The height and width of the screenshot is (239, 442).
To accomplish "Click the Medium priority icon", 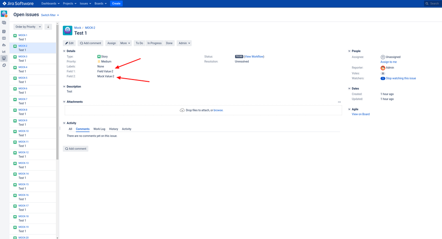I will 99,61.
